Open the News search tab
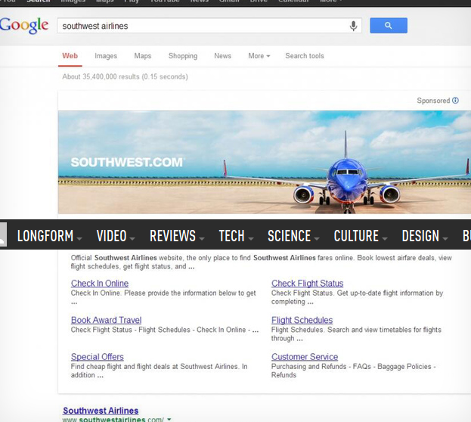The height and width of the screenshot is (422, 471). [222, 56]
